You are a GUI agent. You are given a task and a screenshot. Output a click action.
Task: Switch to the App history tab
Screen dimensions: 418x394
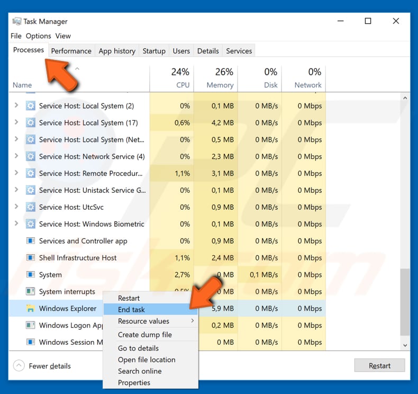coord(117,51)
